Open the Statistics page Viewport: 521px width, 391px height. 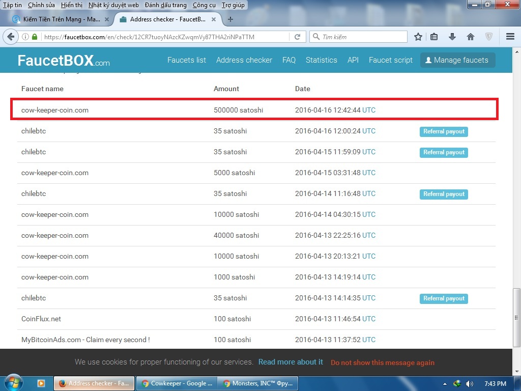(322, 60)
